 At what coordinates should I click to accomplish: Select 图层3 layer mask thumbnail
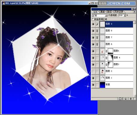pos(111,65)
